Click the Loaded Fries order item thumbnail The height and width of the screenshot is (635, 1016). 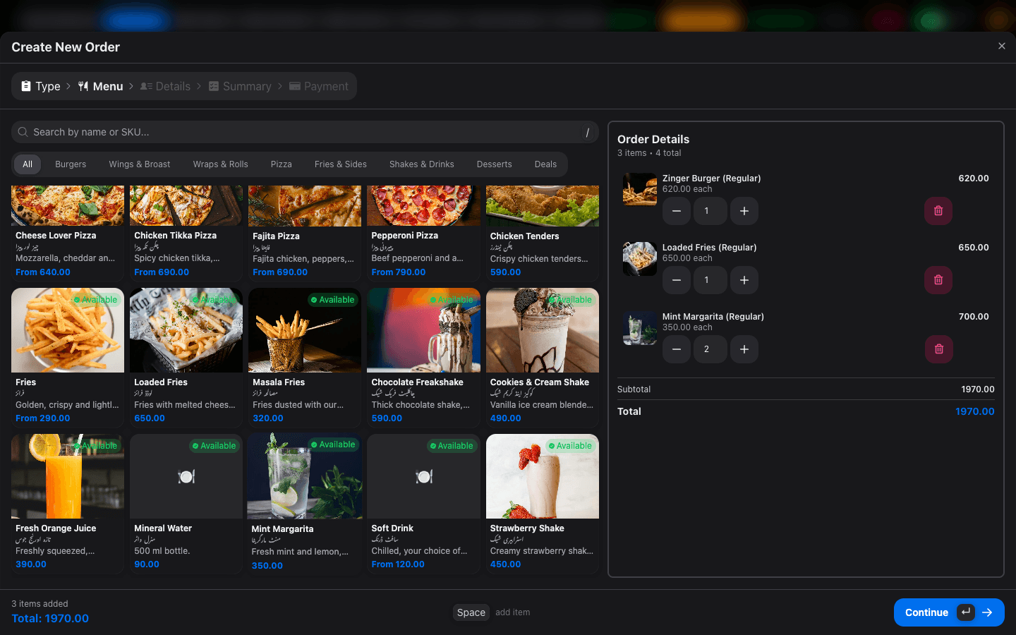pos(640,259)
